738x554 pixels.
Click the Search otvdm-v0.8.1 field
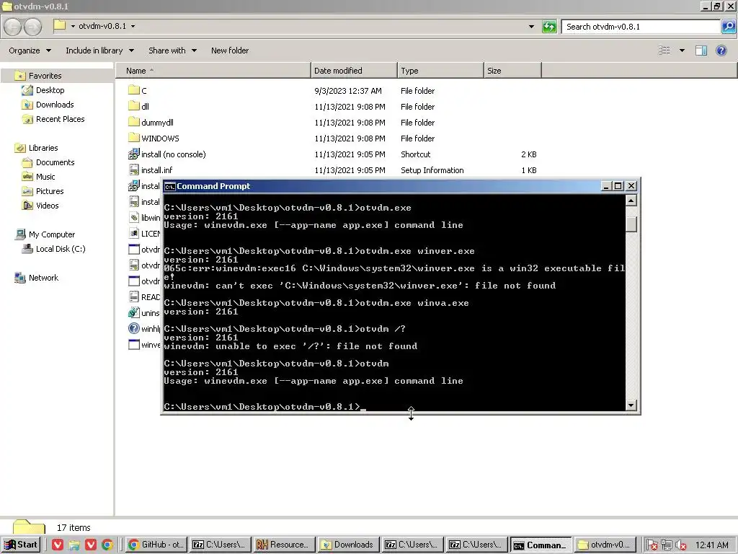point(641,27)
